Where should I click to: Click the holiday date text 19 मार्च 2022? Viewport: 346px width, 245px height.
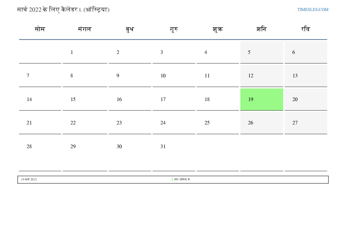(x=29, y=180)
